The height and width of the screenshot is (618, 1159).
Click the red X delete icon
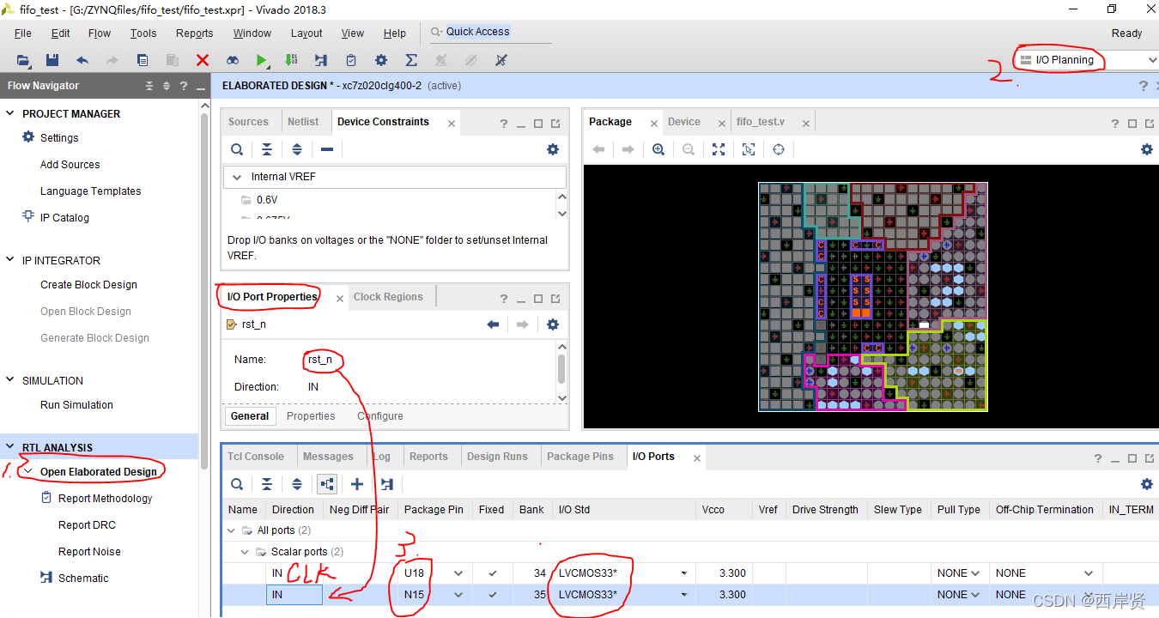(x=203, y=60)
